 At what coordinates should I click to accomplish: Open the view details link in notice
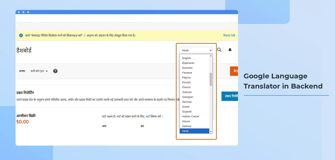[x=229, y=35]
